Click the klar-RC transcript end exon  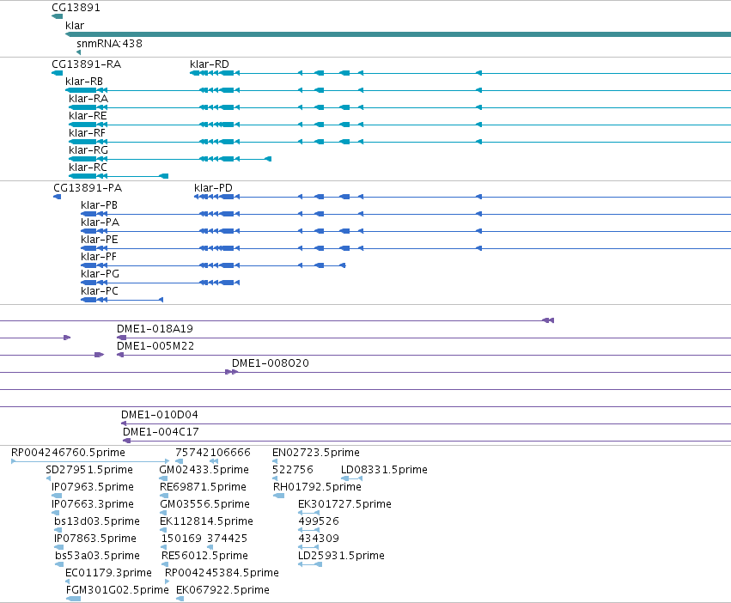point(163,176)
